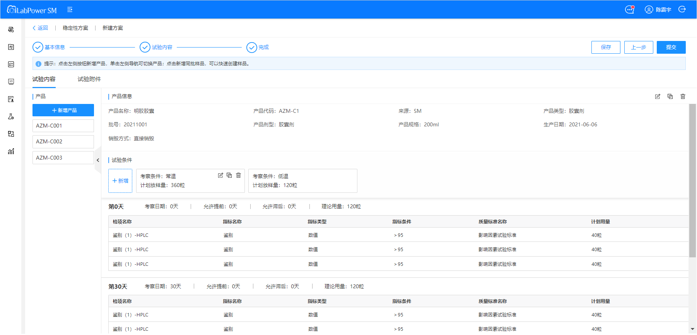
Task: Click product code AZM-C1
Action: pyautogui.click(x=289, y=111)
